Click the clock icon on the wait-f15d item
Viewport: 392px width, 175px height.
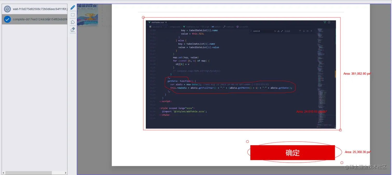click(7, 9)
